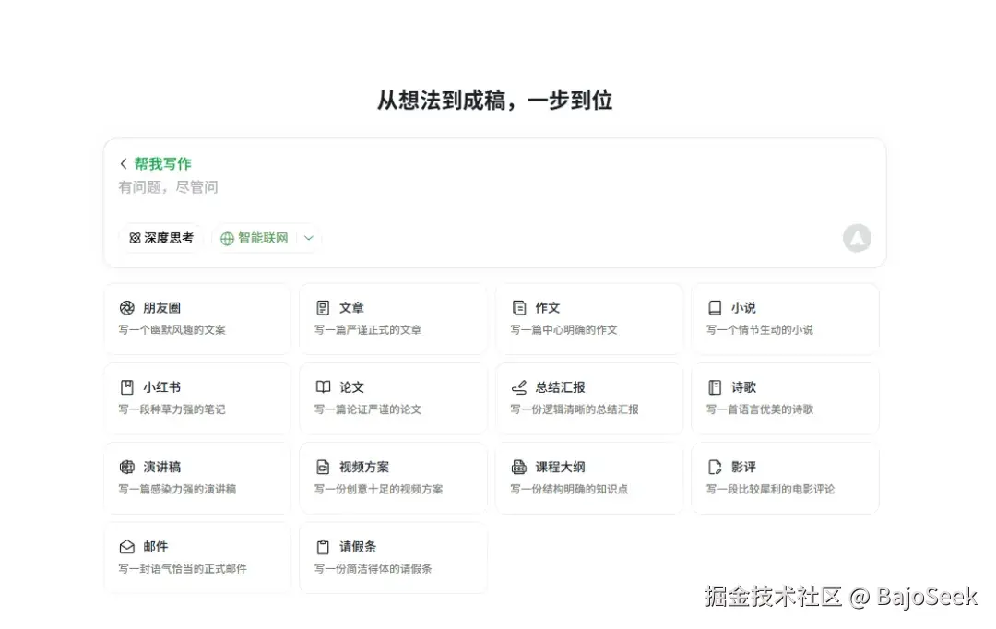Expand the 智能联网 dropdown chevron
The image size is (996, 629).
(x=310, y=238)
